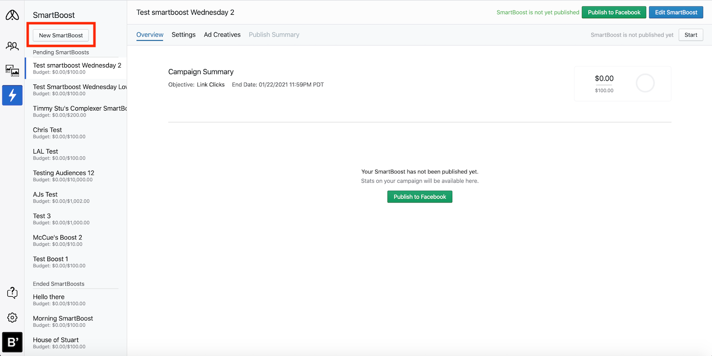Screen dimensions: 712x356
Task: Click the top Publish to Facebook button
Action: (x=614, y=12)
